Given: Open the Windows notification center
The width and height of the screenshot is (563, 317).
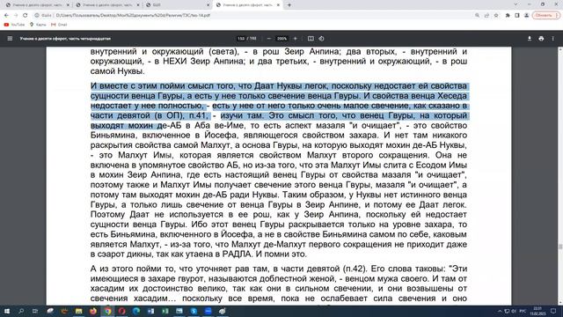Looking at the screenshot, I should (x=553, y=311).
